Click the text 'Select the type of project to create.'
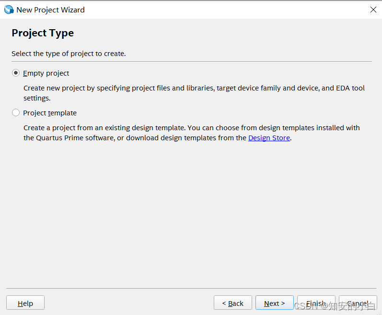Image resolution: width=382 pixels, height=315 pixels. 69,54
